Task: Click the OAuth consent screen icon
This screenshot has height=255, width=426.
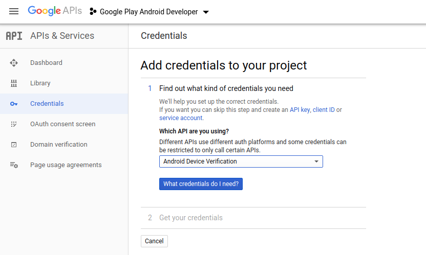Action: [14, 124]
